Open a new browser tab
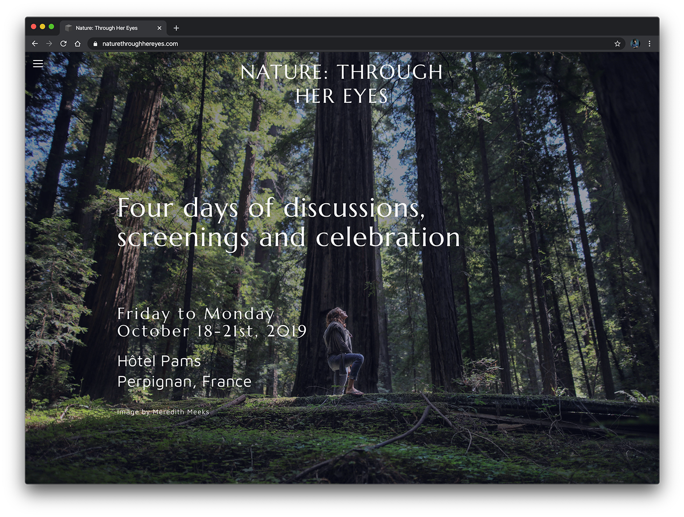 coord(176,28)
